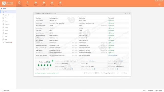
Task: Click the Rear Camera row label
Action: pos(39,50)
